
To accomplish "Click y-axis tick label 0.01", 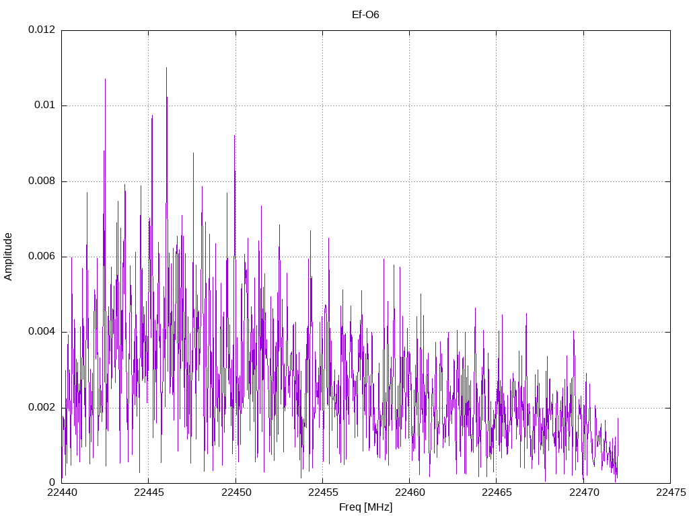I will [45, 105].
